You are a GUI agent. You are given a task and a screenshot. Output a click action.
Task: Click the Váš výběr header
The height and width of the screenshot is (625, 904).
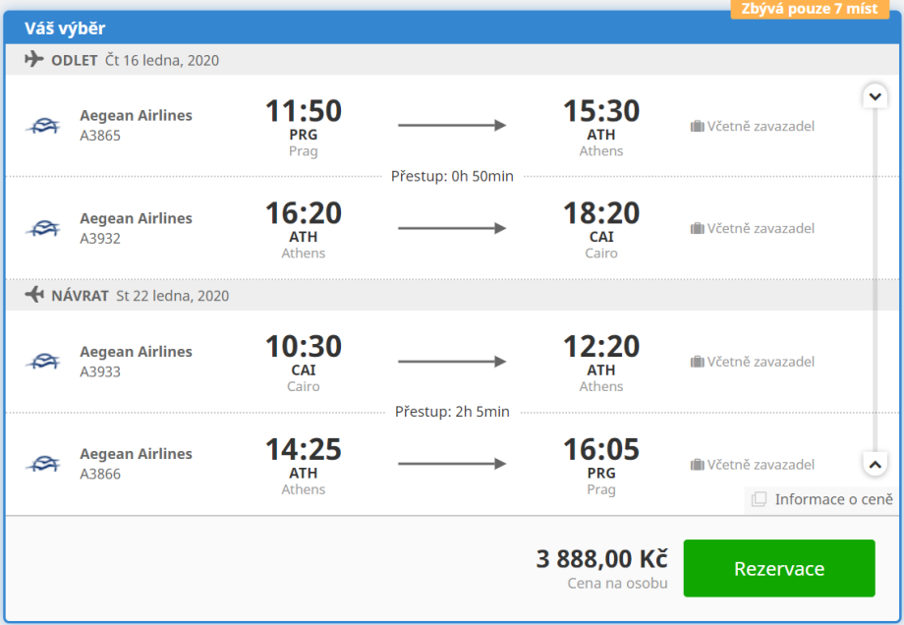coord(65,28)
